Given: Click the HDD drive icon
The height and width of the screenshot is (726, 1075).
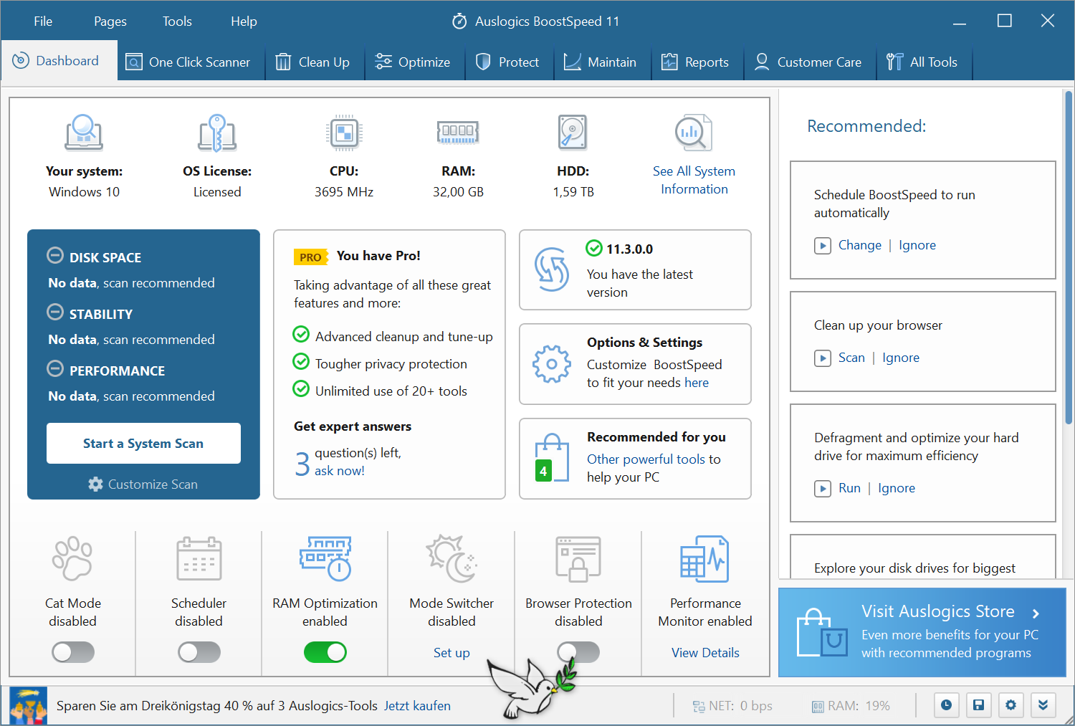Looking at the screenshot, I should coord(573,133).
